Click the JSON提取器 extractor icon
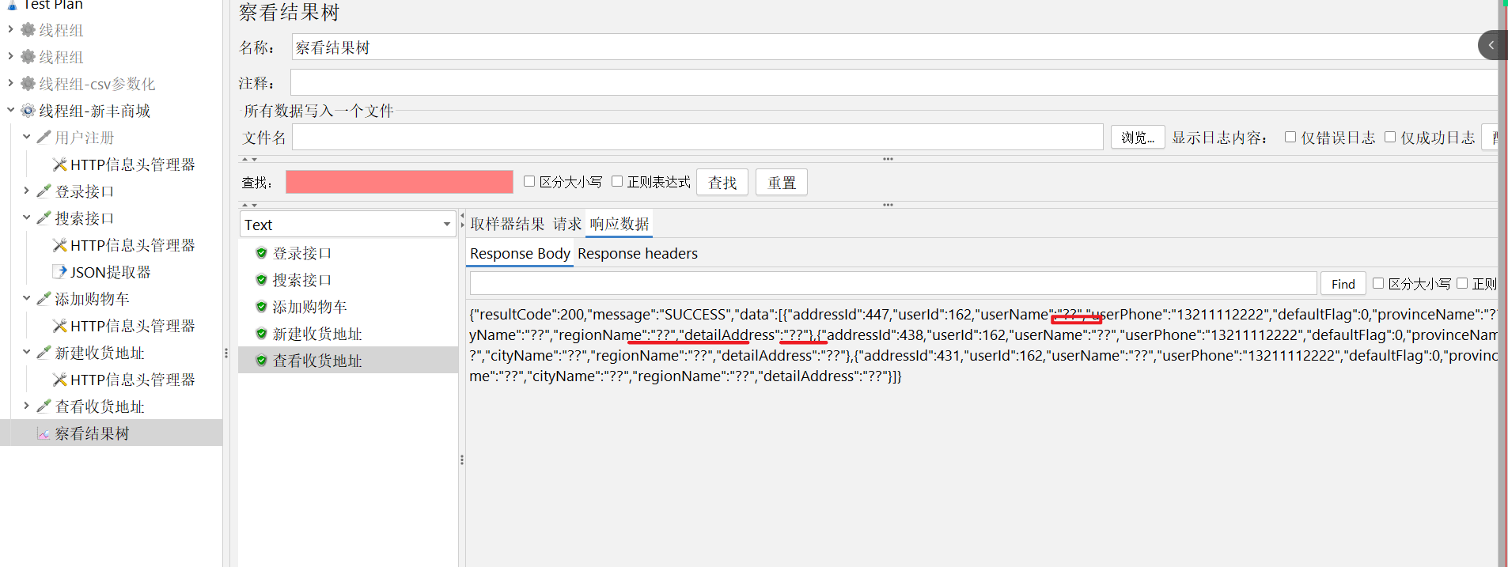Image resolution: width=1508 pixels, height=567 pixels. point(59,272)
